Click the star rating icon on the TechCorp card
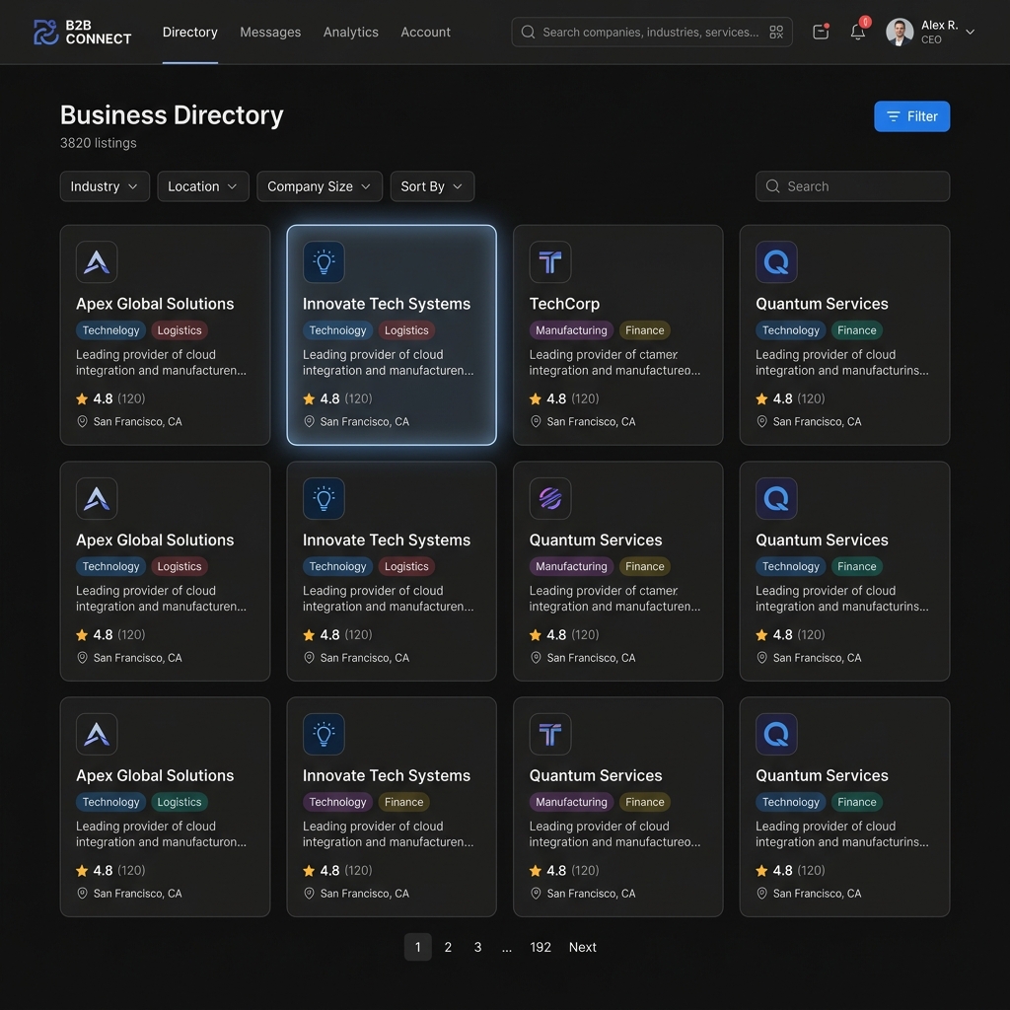Screen dimensions: 1010x1010 pos(536,398)
